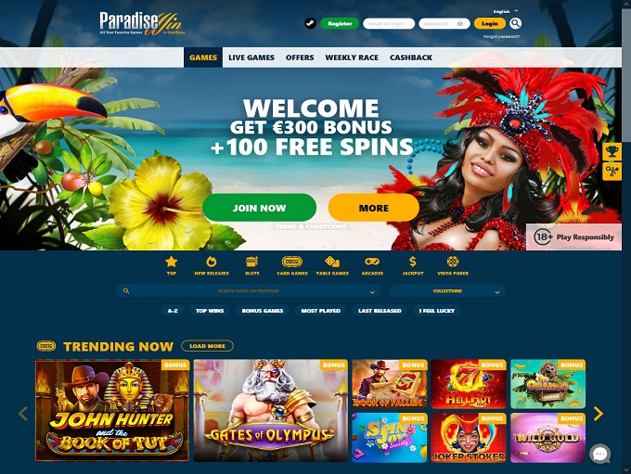Open the New Releases flame icon
This screenshot has height=474, width=631.
(x=212, y=262)
